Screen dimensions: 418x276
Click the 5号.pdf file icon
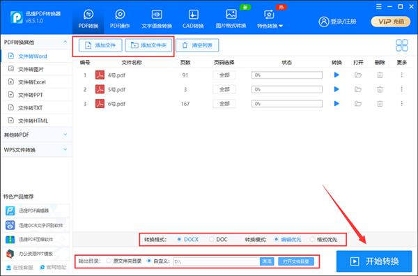click(x=100, y=89)
